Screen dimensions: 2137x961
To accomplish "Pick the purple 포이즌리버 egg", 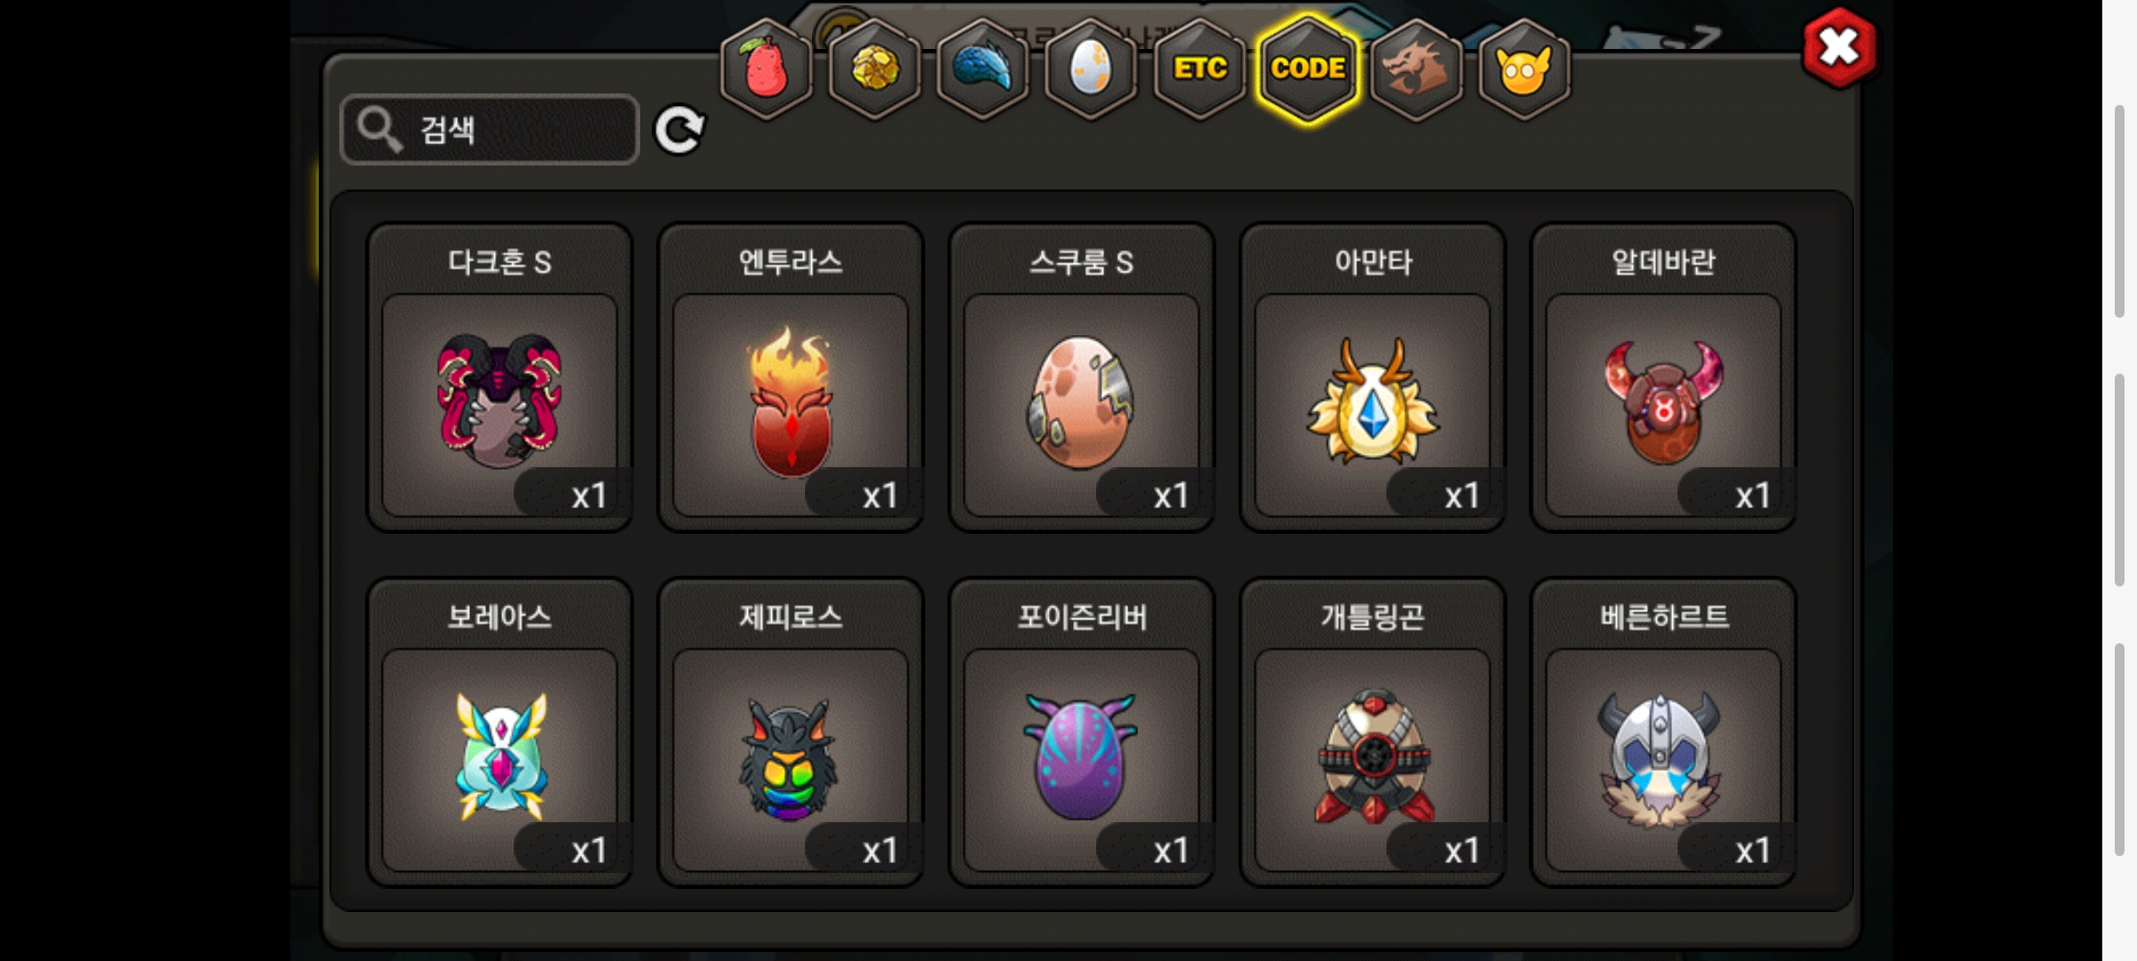I will tap(1082, 732).
